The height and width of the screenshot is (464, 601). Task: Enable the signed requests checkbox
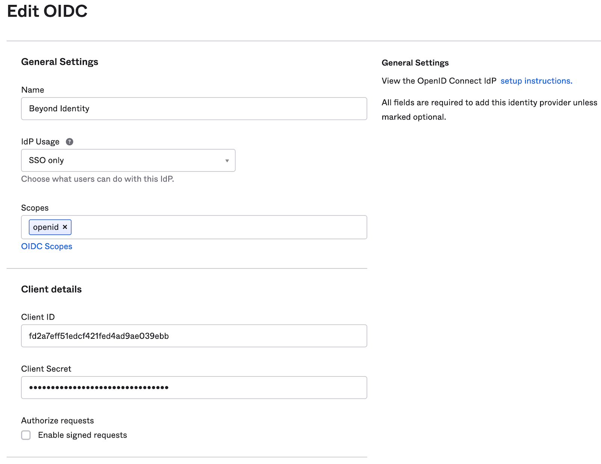pos(26,435)
